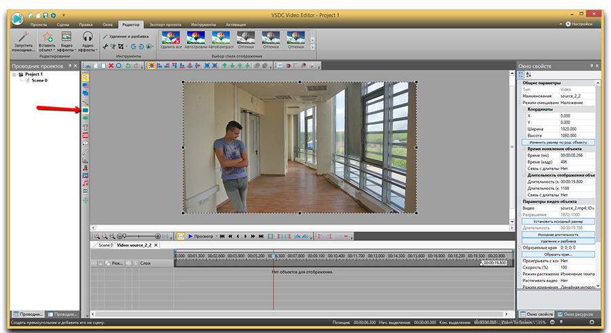
Task: Zoom in on the timeline
Action: click(97, 236)
